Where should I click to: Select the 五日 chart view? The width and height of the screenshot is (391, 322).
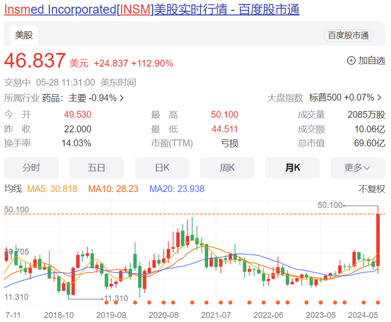96,167
